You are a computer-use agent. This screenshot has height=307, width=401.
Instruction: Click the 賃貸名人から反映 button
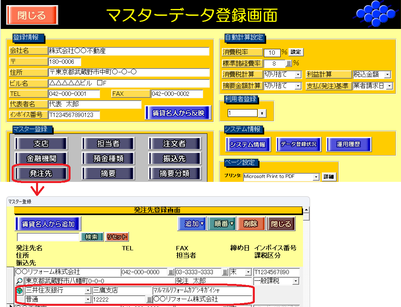(x=178, y=113)
